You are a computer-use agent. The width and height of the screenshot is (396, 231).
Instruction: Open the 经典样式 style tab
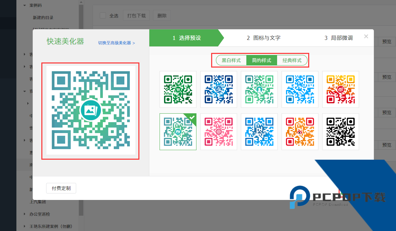(292, 60)
